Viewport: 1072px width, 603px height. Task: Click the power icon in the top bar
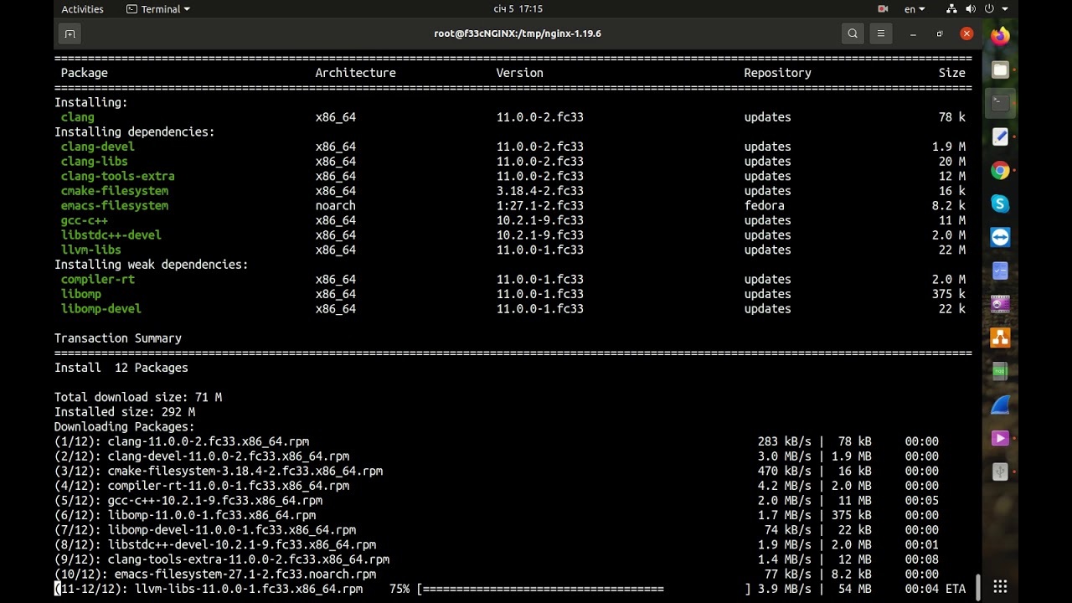(989, 9)
